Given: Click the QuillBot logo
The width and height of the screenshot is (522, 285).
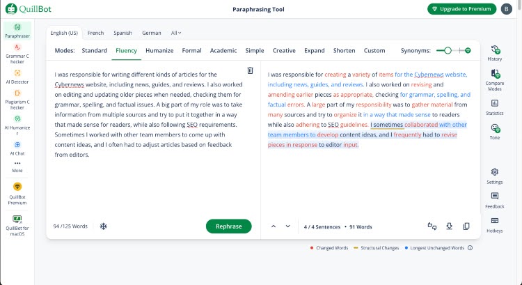Looking at the screenshot, I should pos(29,9).
